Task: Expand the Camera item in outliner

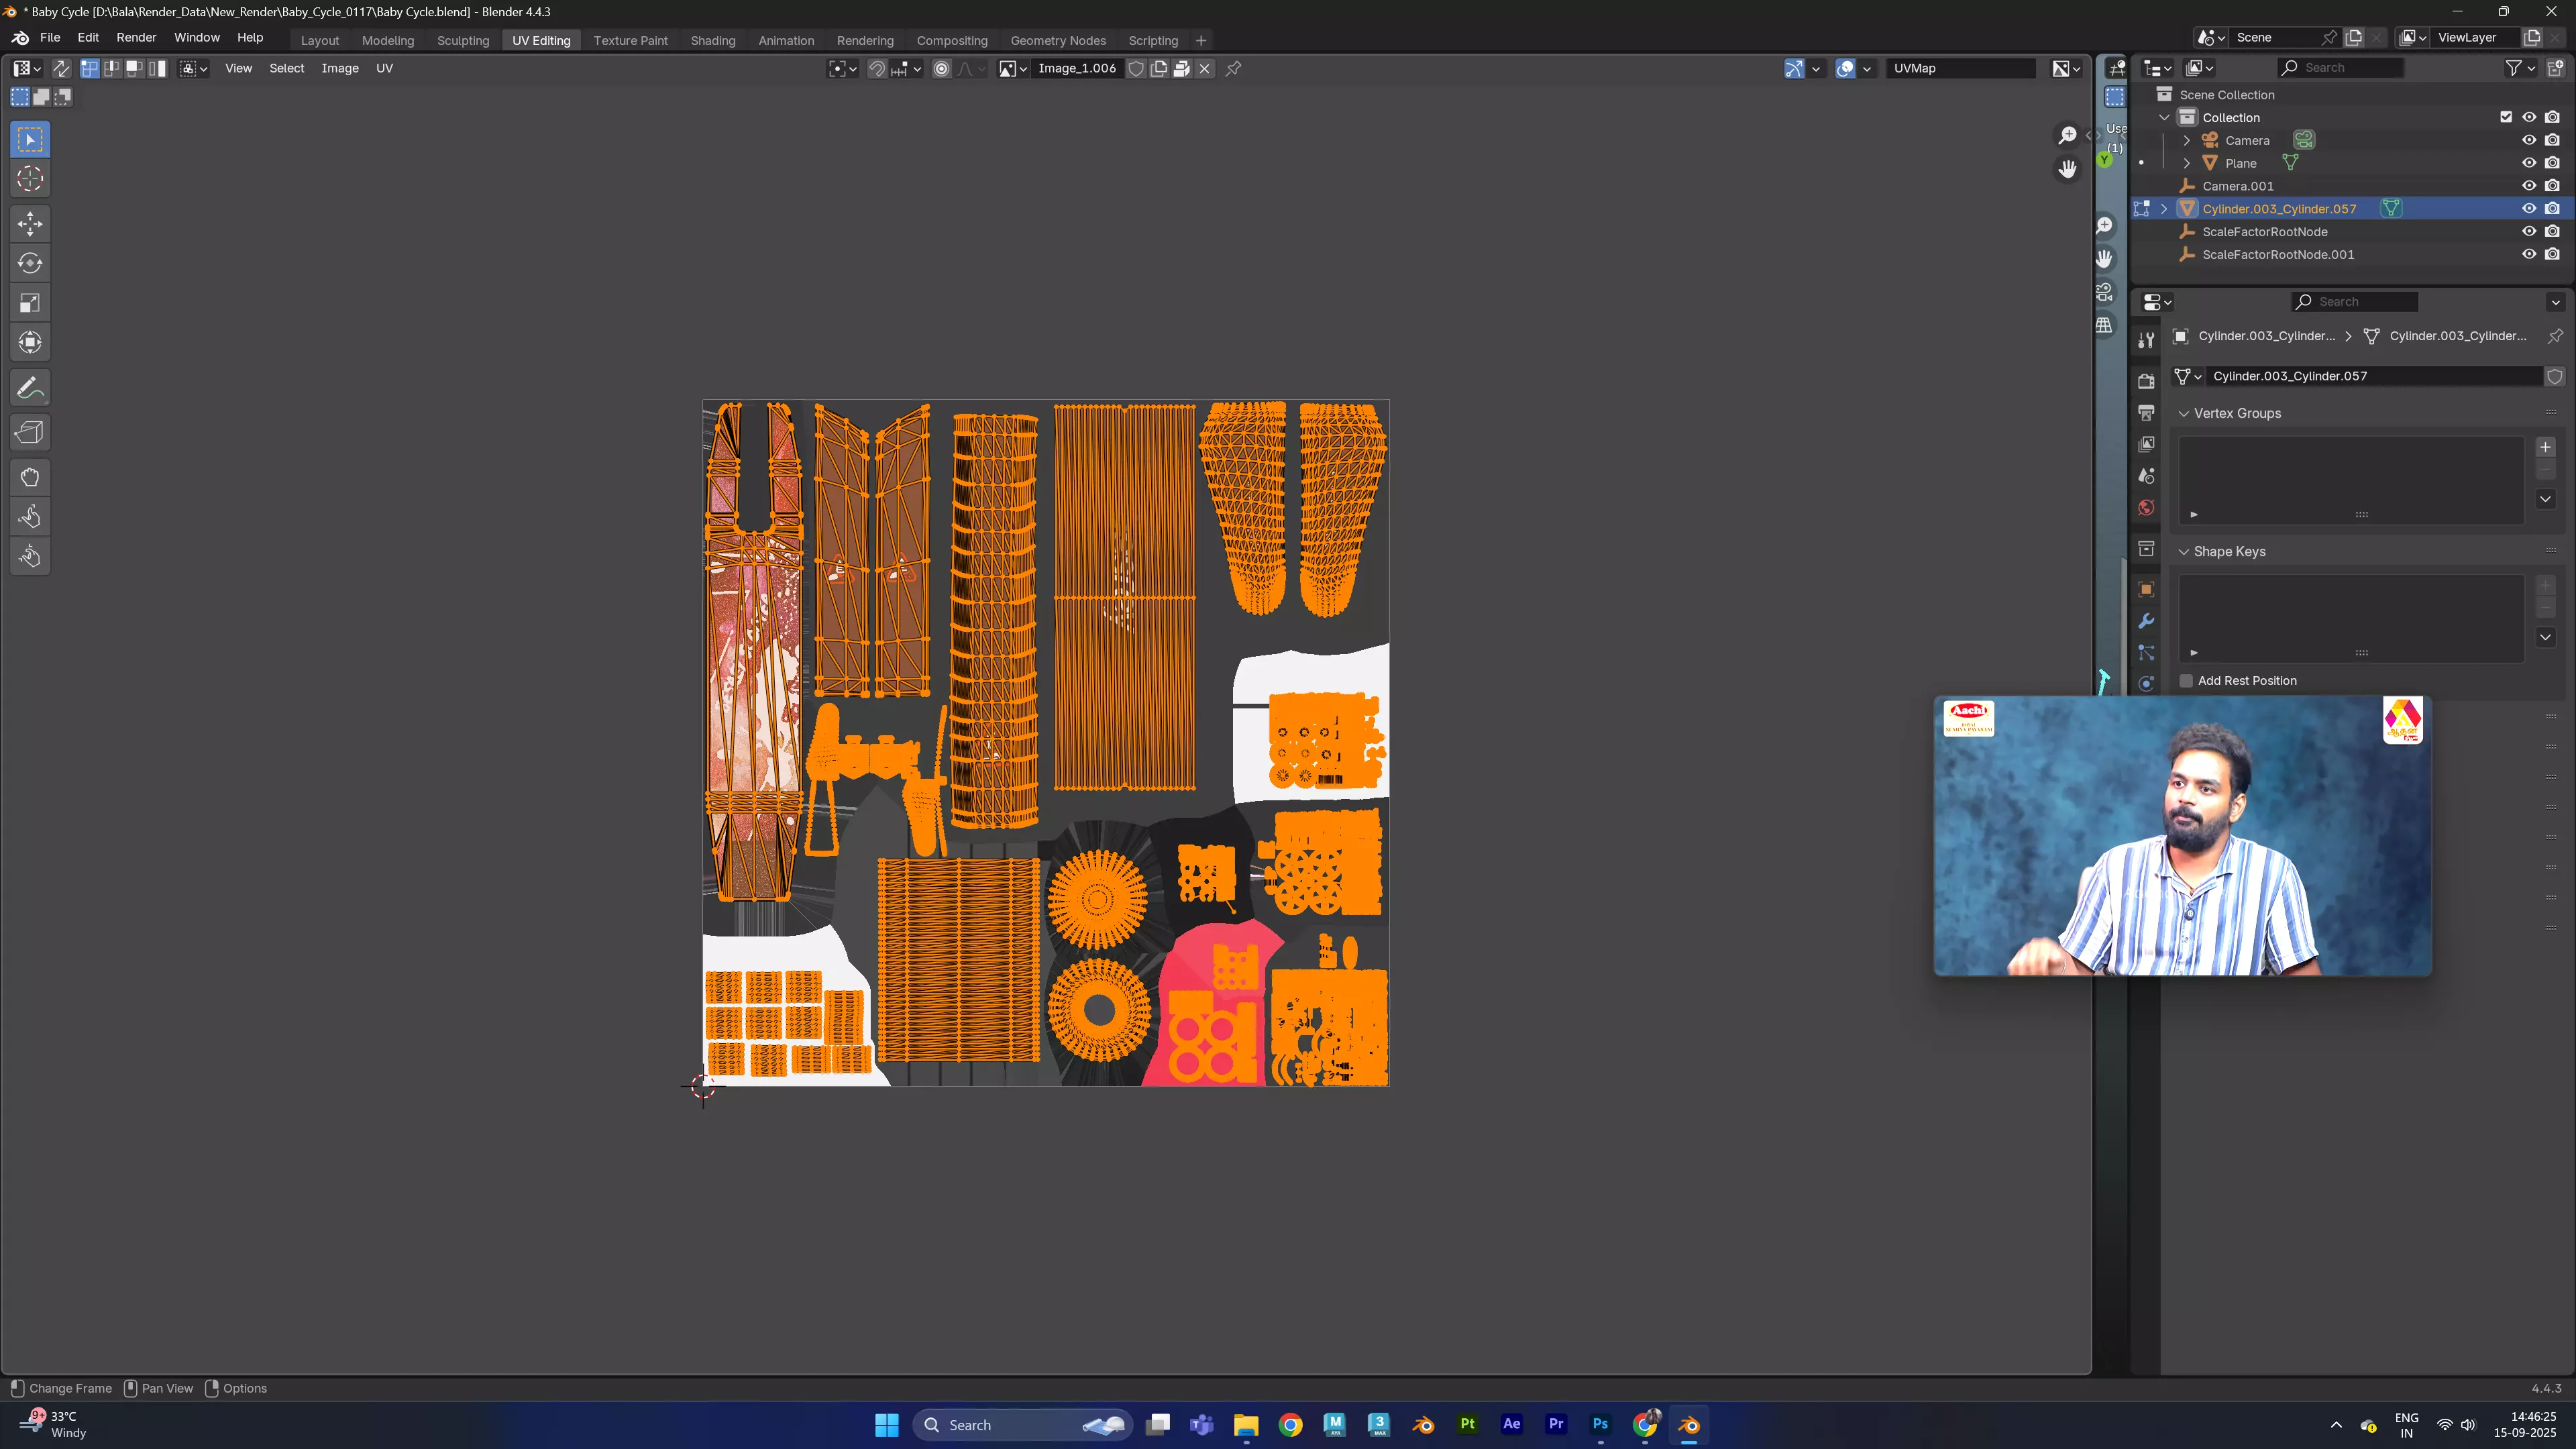Action: [2187, 140]
